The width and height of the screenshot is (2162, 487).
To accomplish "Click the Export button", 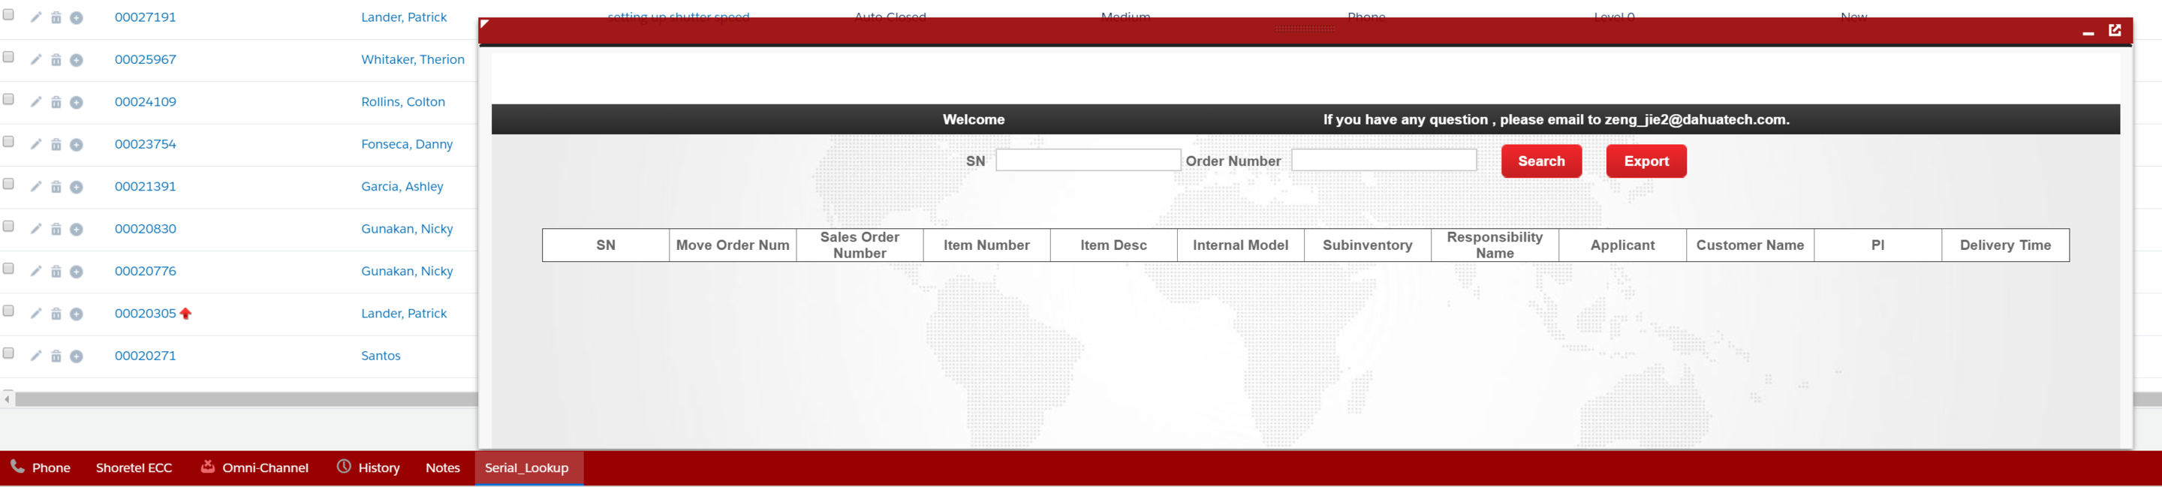I will click(x=1646, y=161).
